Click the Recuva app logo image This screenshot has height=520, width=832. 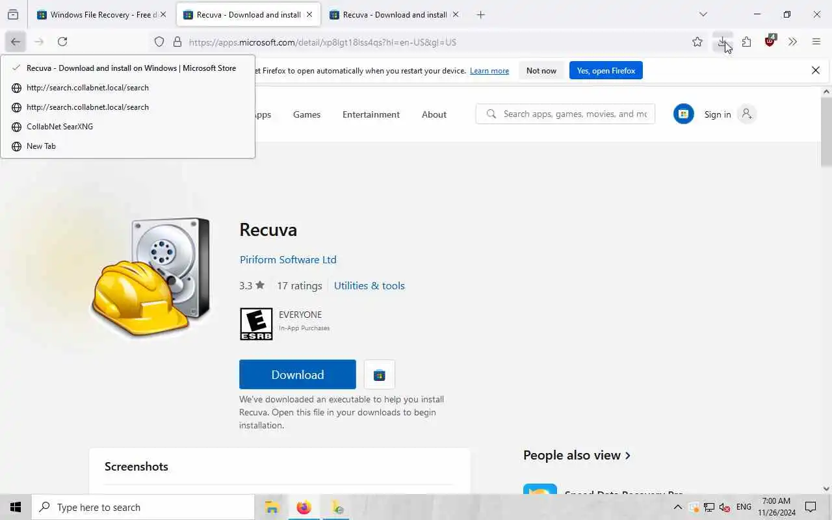click(x=151, y=278)
